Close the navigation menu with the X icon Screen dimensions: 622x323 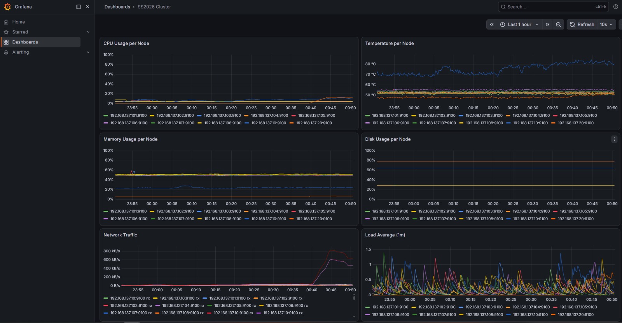tap(87, 7)
